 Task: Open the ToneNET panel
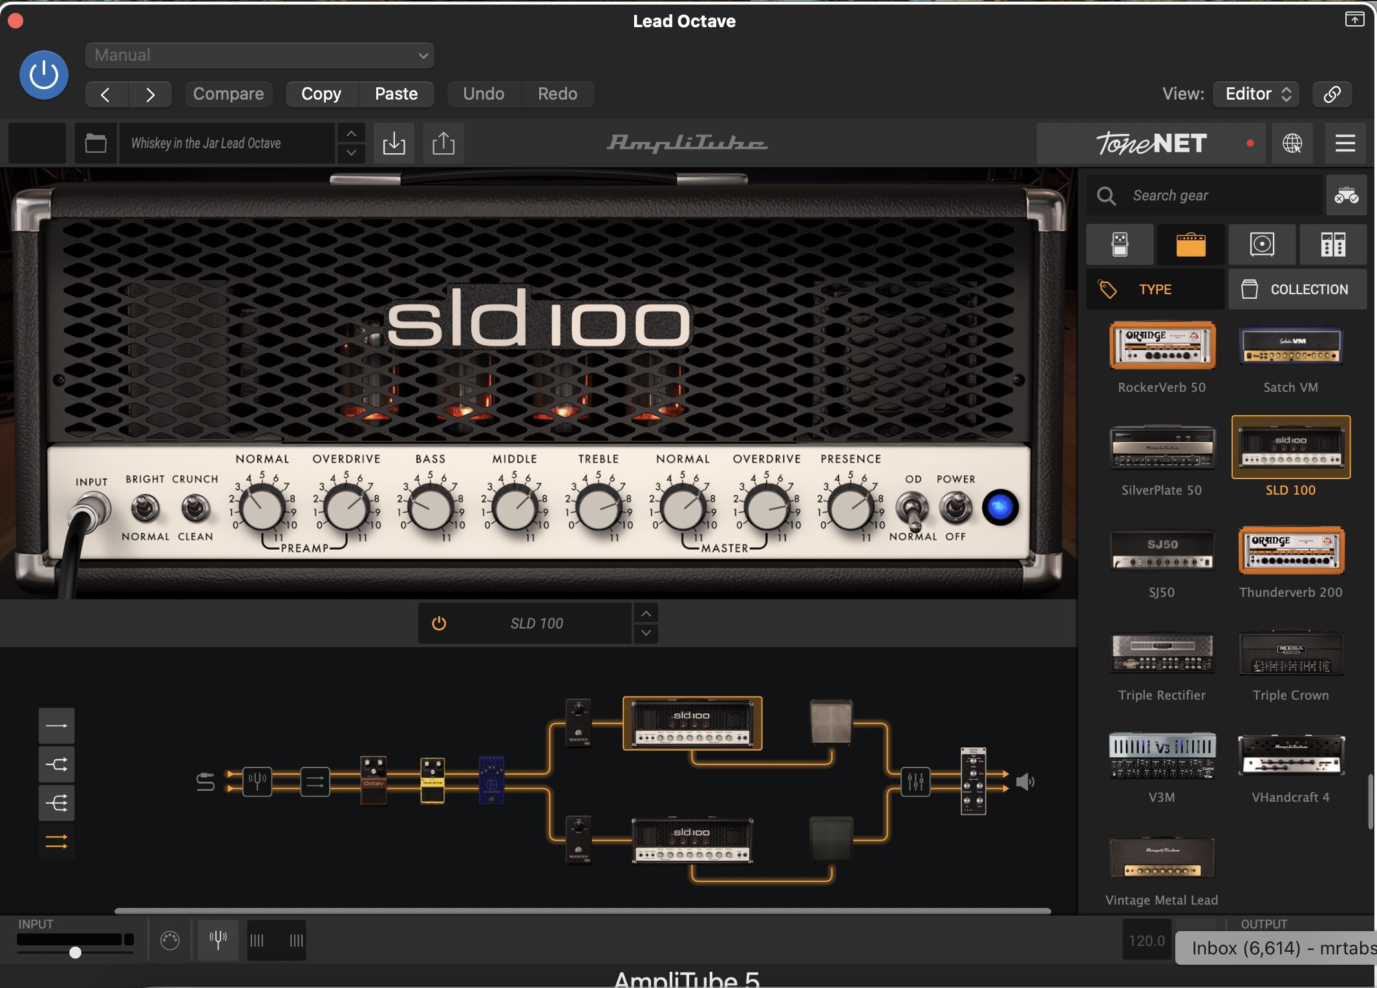[1151, 143]
